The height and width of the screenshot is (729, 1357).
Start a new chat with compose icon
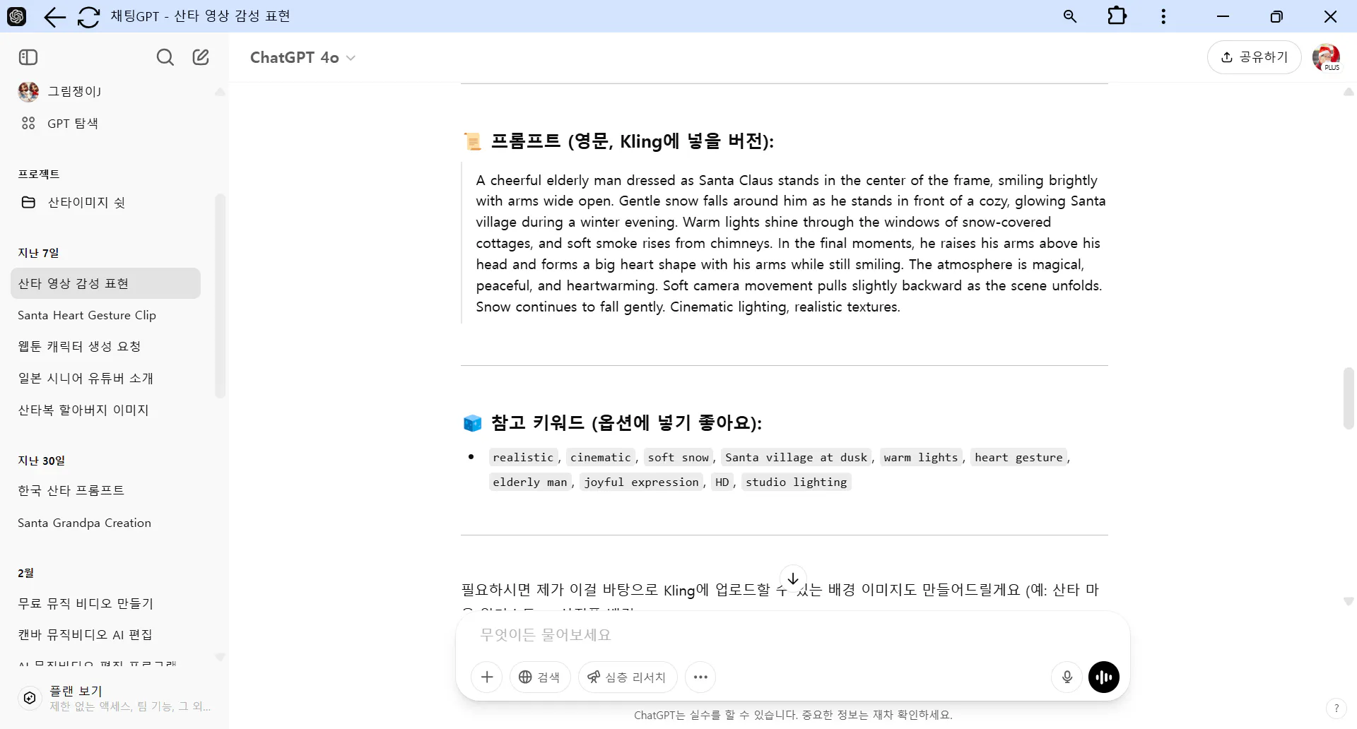pos(200,57)
